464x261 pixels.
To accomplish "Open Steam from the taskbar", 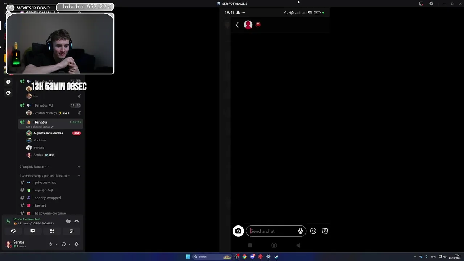I will point(276,257).
